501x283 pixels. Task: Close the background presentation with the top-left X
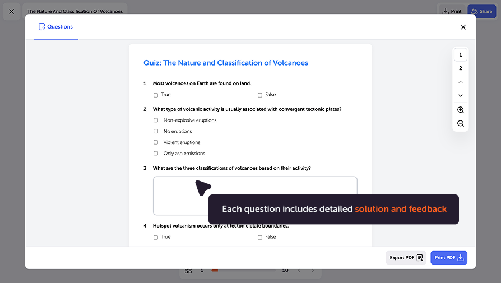pos(12,12)
